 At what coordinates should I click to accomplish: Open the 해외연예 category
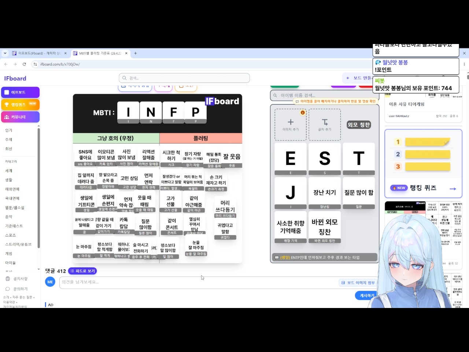[x=12, y=189]
